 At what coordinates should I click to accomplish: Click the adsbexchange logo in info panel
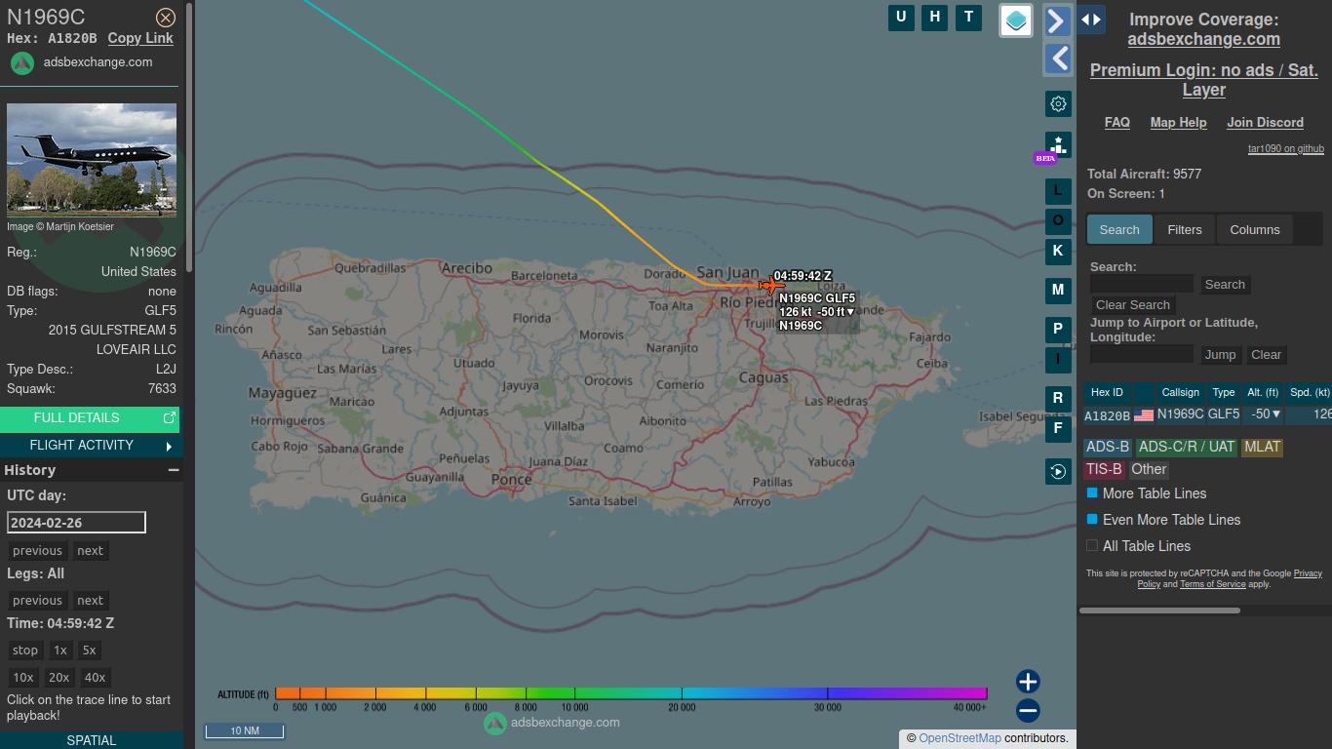coord(22,62)
